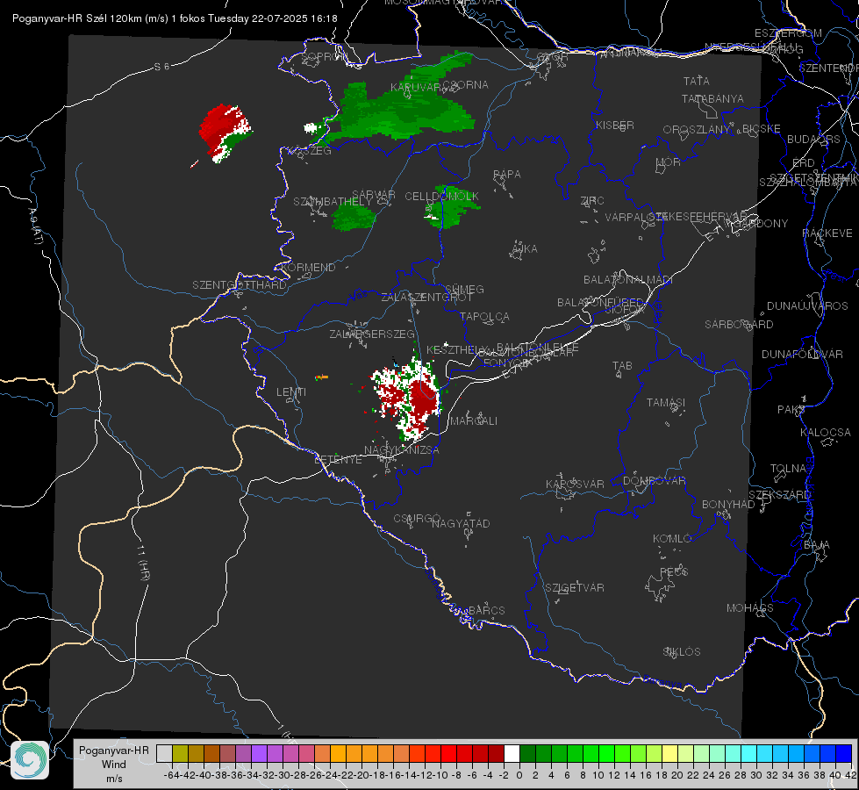Click the BICSKE label

tap(762, 129)
